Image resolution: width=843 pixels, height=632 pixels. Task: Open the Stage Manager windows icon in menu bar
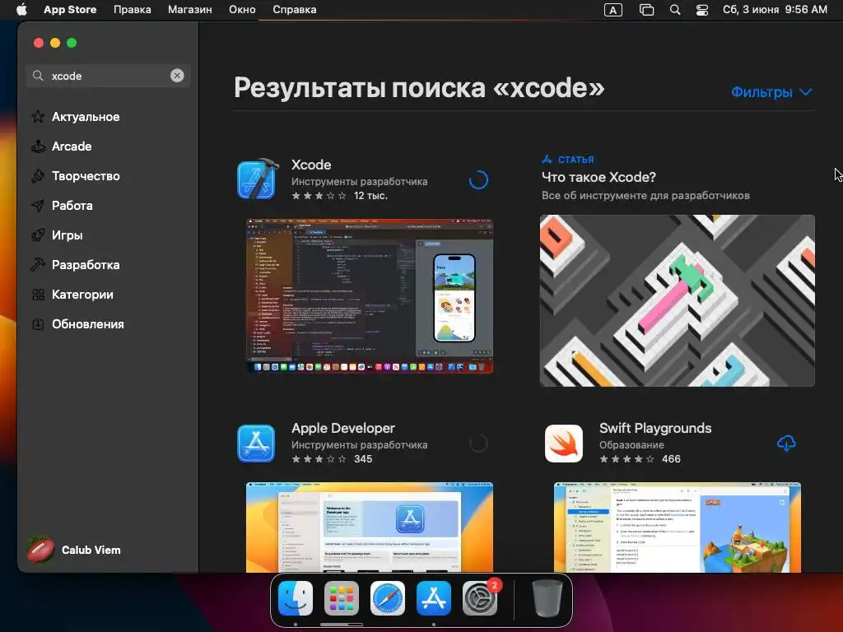[x=646, y=10]
